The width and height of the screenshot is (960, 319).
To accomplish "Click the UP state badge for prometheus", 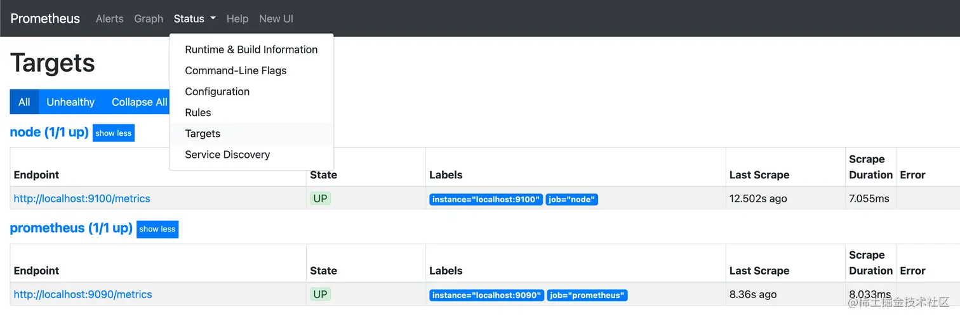I will coord(321,294).
